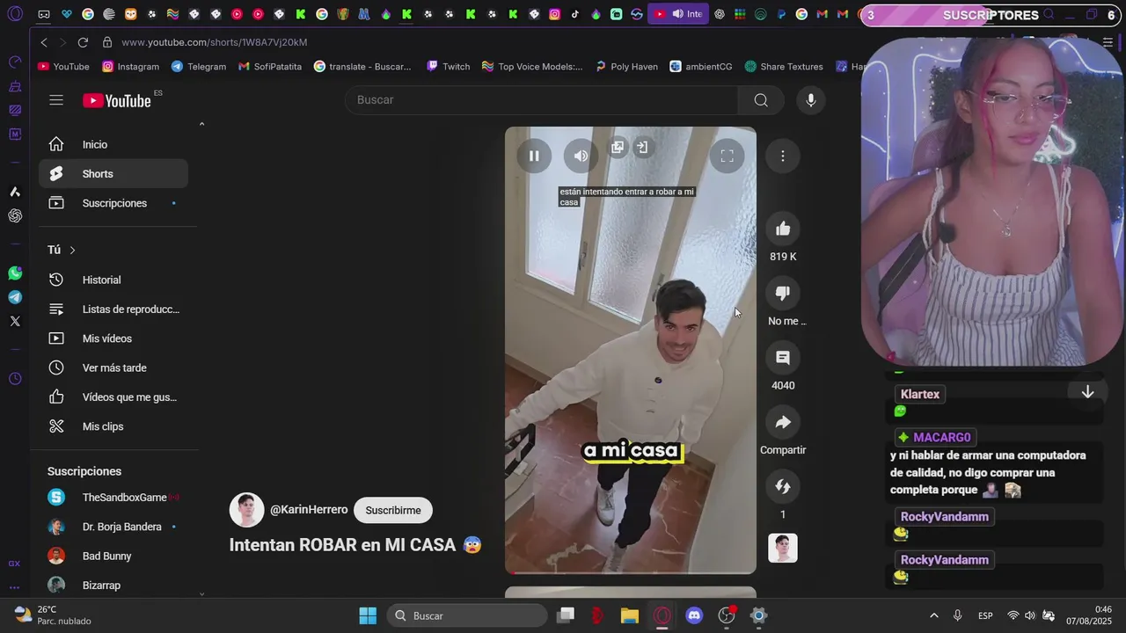
Task: Open Ver más tarde in the sidebar
Action: [113, 367]
